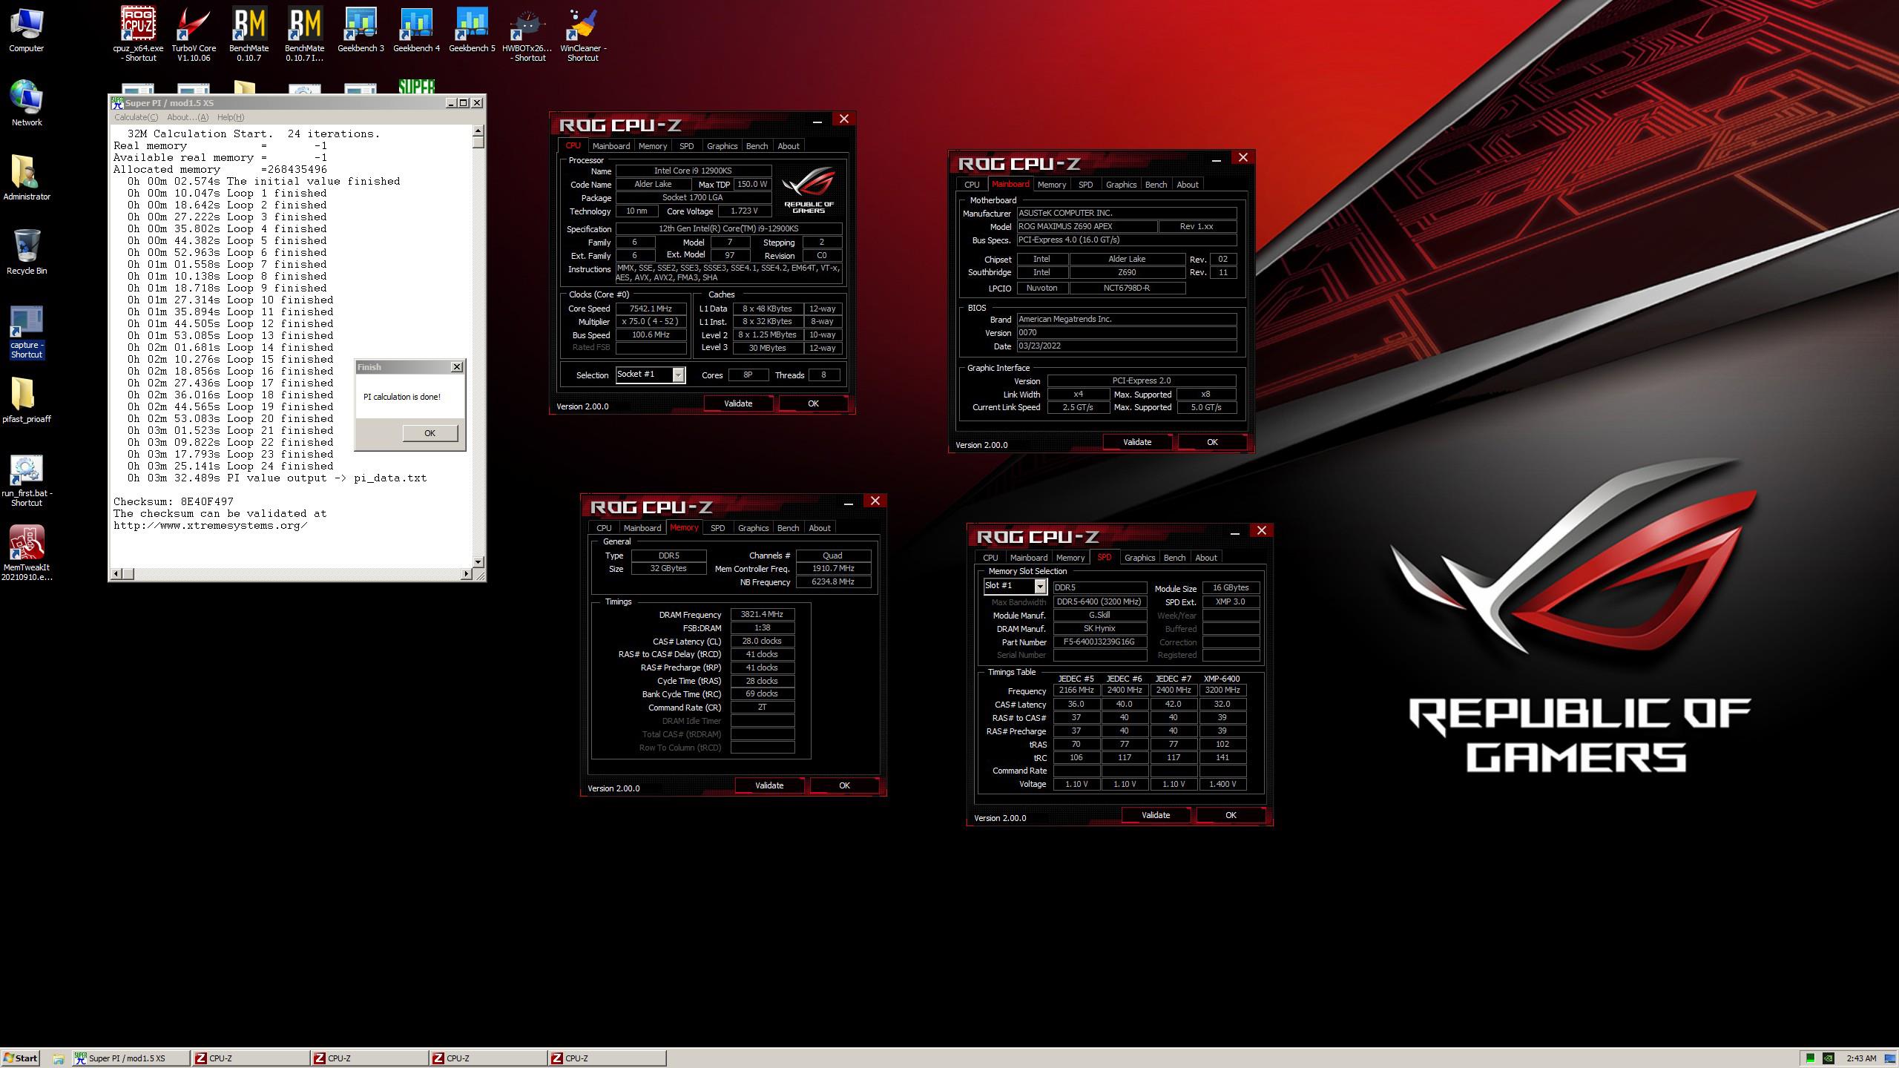Open SPD tab in Memory window
Screen dimensions: 1899x1068
tap(717, 528)
